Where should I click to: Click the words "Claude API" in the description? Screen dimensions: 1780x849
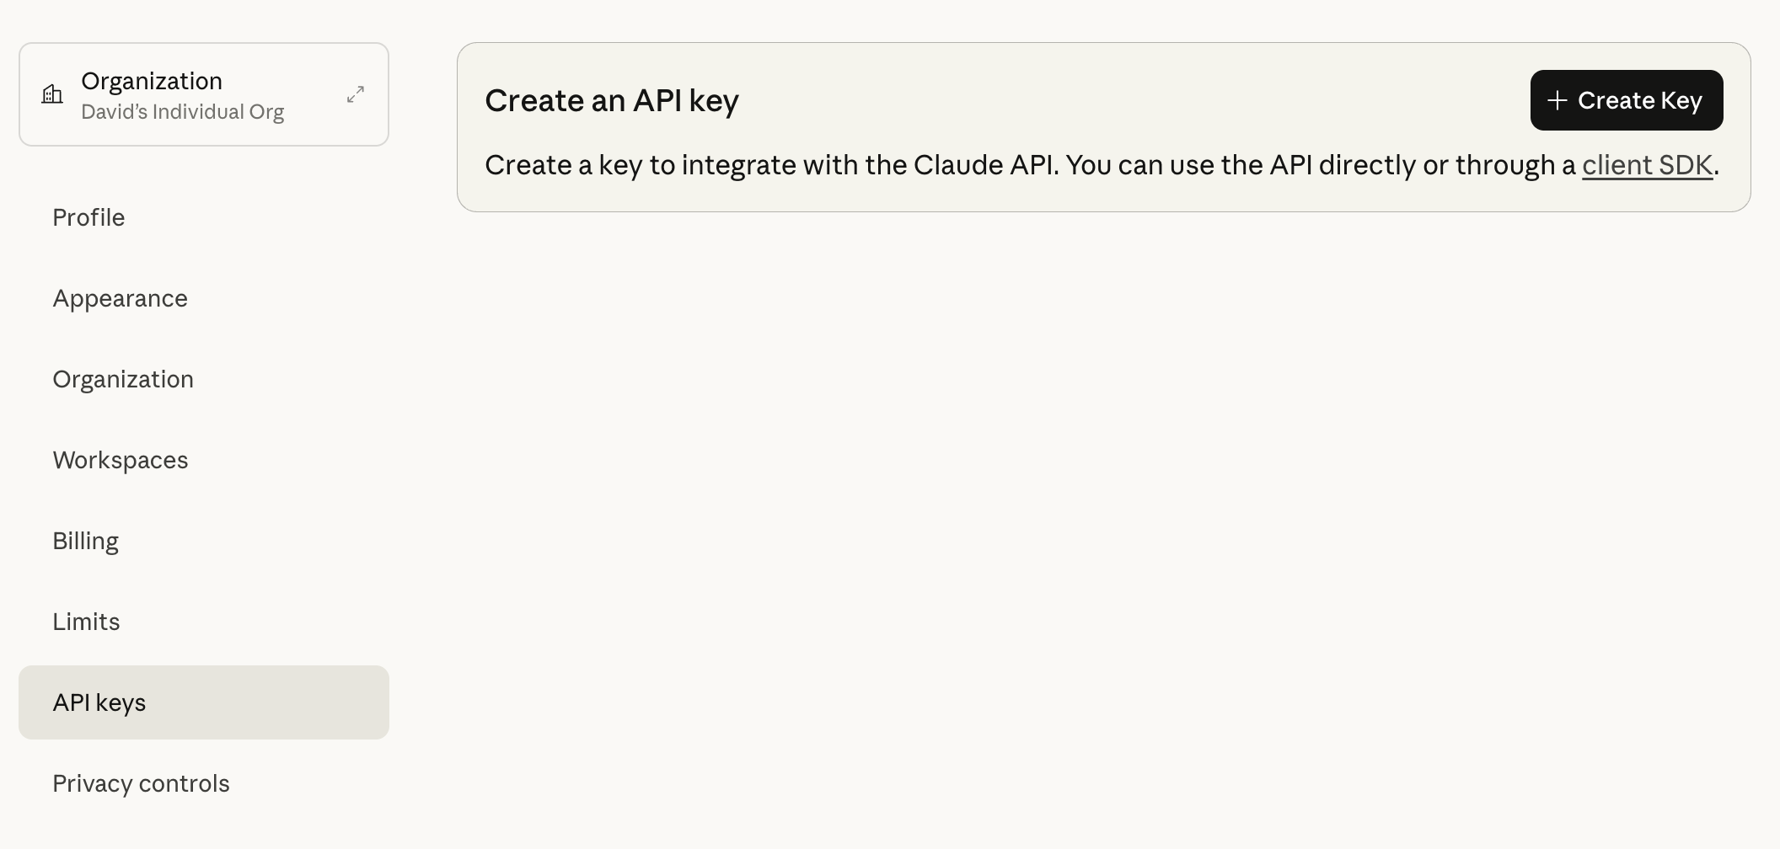[984, 165]
